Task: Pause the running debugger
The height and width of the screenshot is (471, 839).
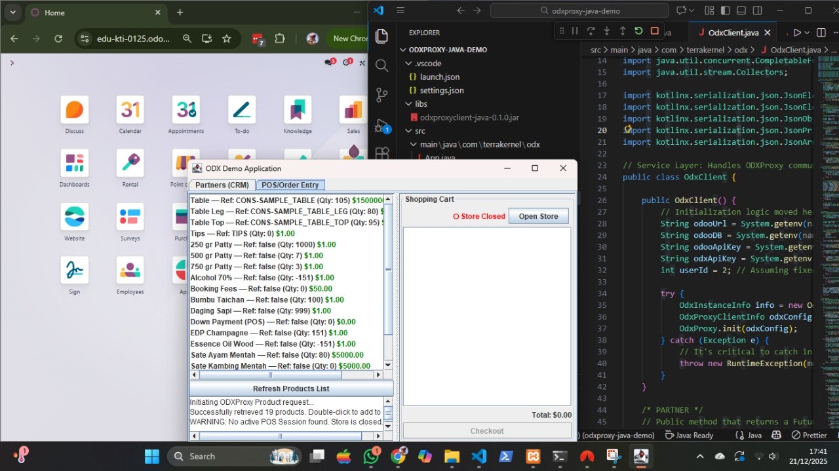Action: pyautogui.click(x=575, y=31)
